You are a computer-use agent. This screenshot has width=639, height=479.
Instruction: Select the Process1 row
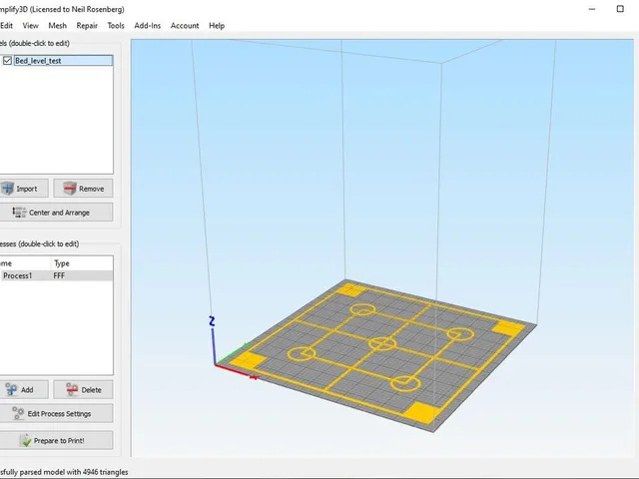[x=56, y=275]
